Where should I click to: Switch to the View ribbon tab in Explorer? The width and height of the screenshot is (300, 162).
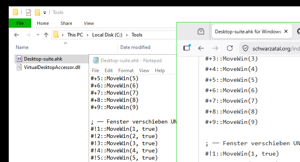[x=89, y=23]
